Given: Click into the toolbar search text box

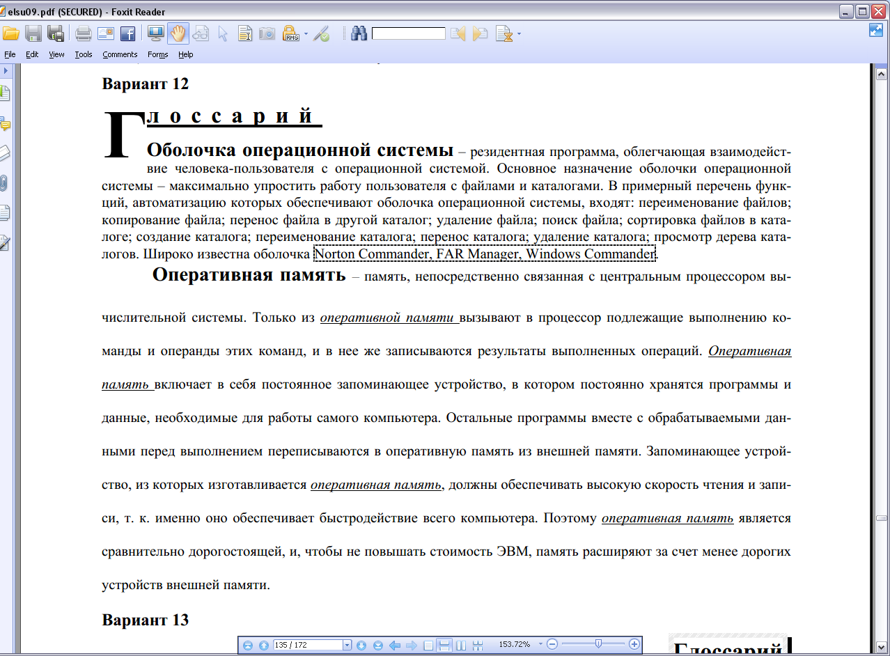Looking at the screenshot, I should pyautogui.click(x=408, y=33).
